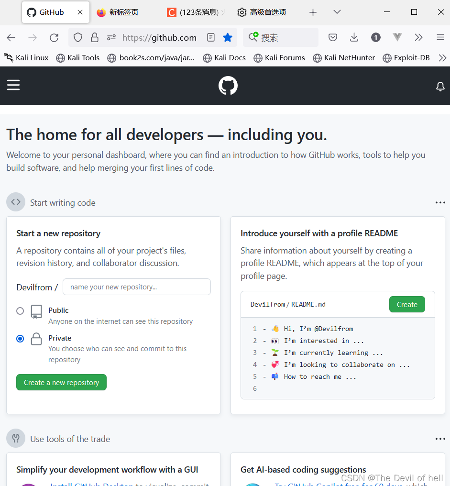The width and height of the screenshot is (450, 486).
Task: Select the Private repository option
Action: [20, 338]
